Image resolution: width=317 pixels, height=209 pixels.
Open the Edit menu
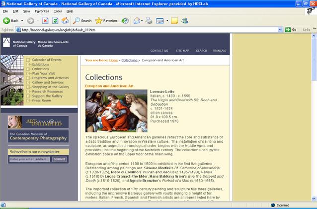click(15, 11)
